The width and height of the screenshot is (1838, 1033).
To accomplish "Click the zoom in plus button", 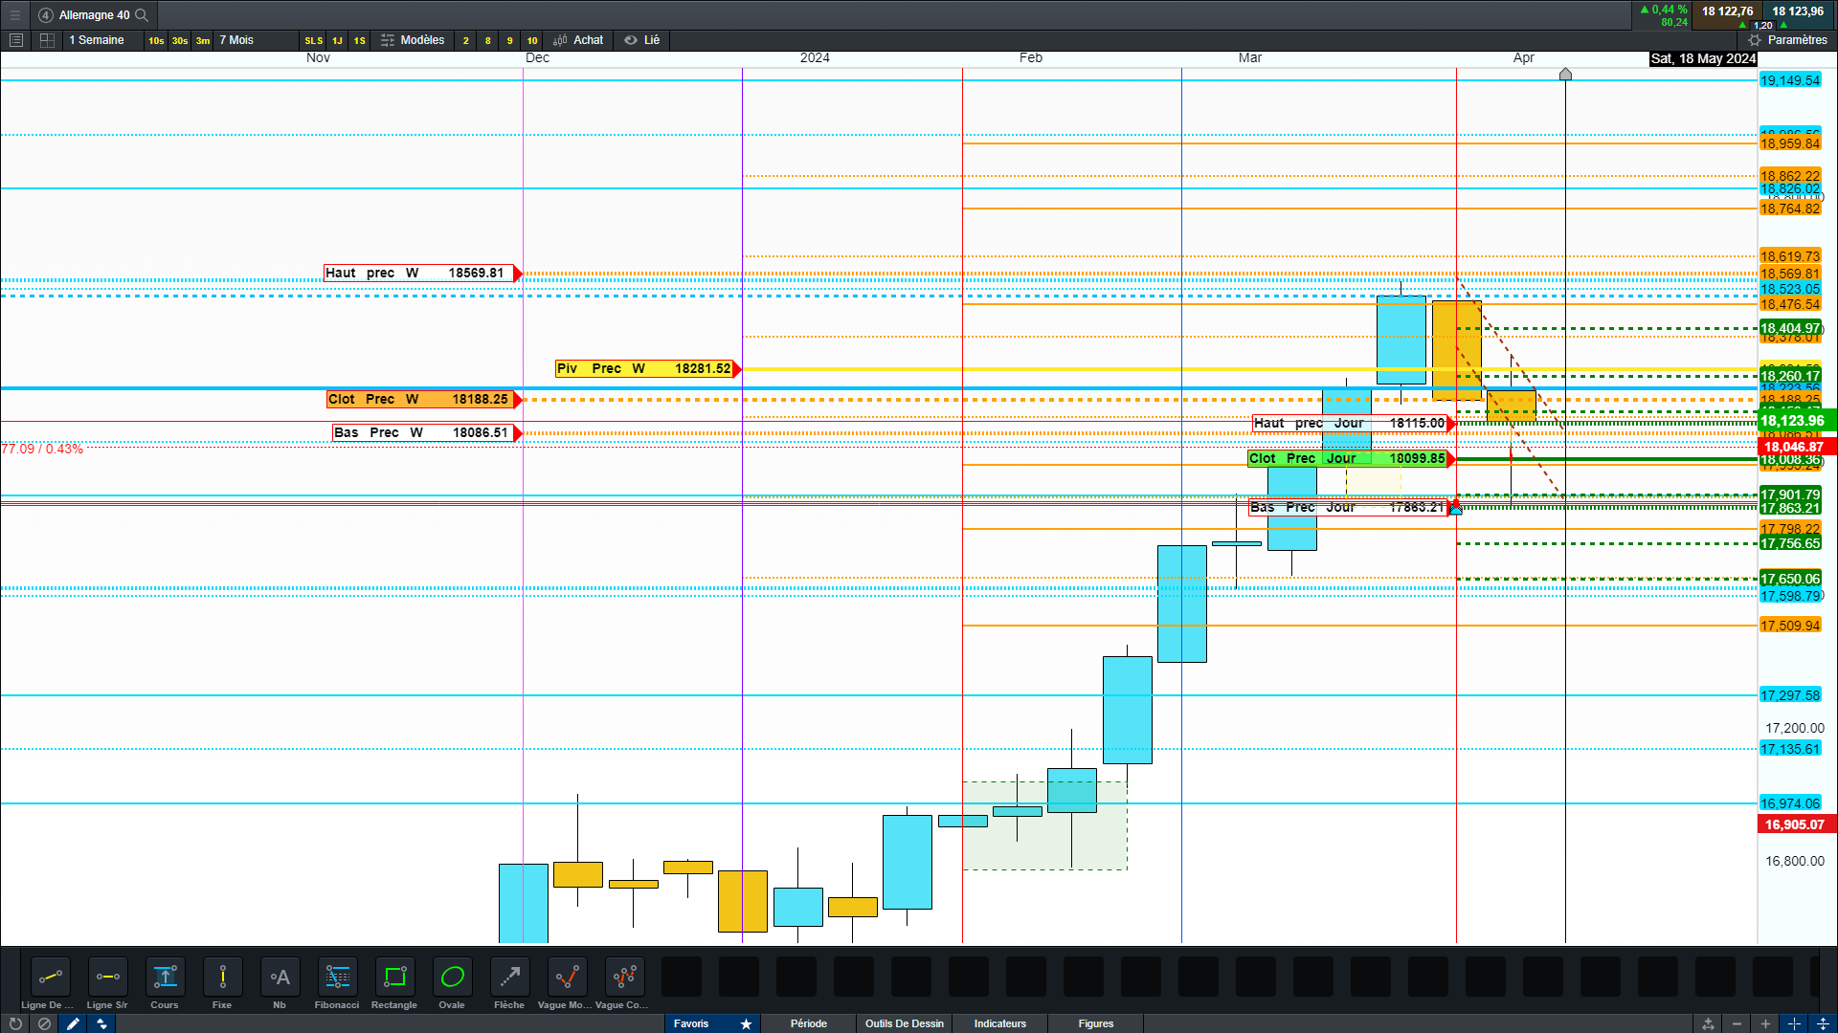I will click(x=1765, y=1023).
